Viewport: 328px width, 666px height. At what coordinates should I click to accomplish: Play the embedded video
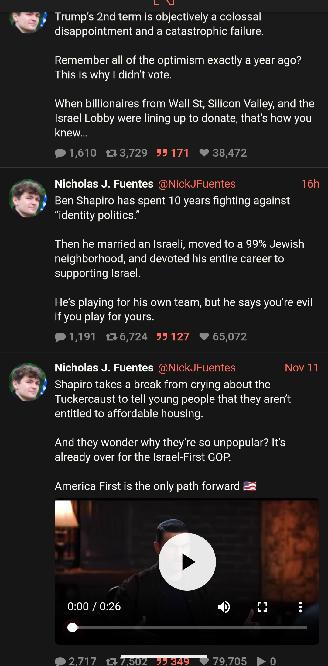pyautogui.click(x=187, y=562)
